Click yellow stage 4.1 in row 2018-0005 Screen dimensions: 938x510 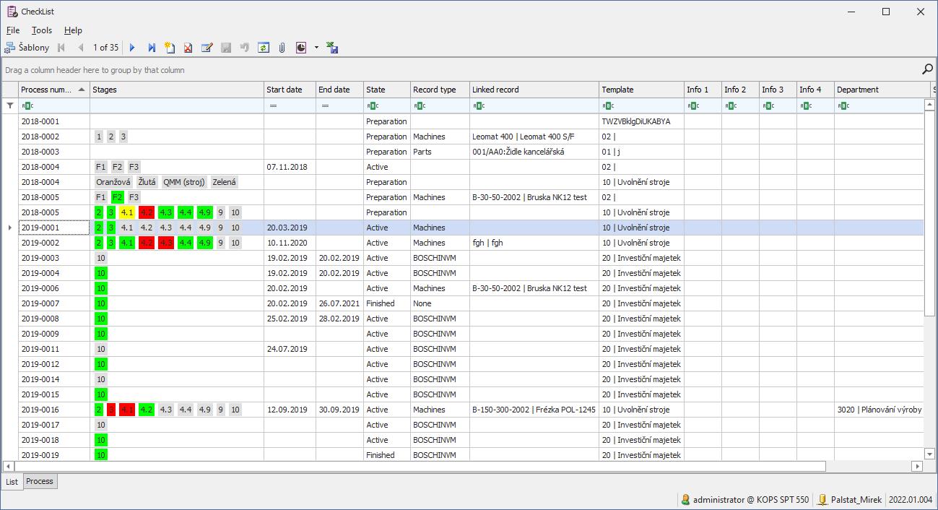coord(127,212)
